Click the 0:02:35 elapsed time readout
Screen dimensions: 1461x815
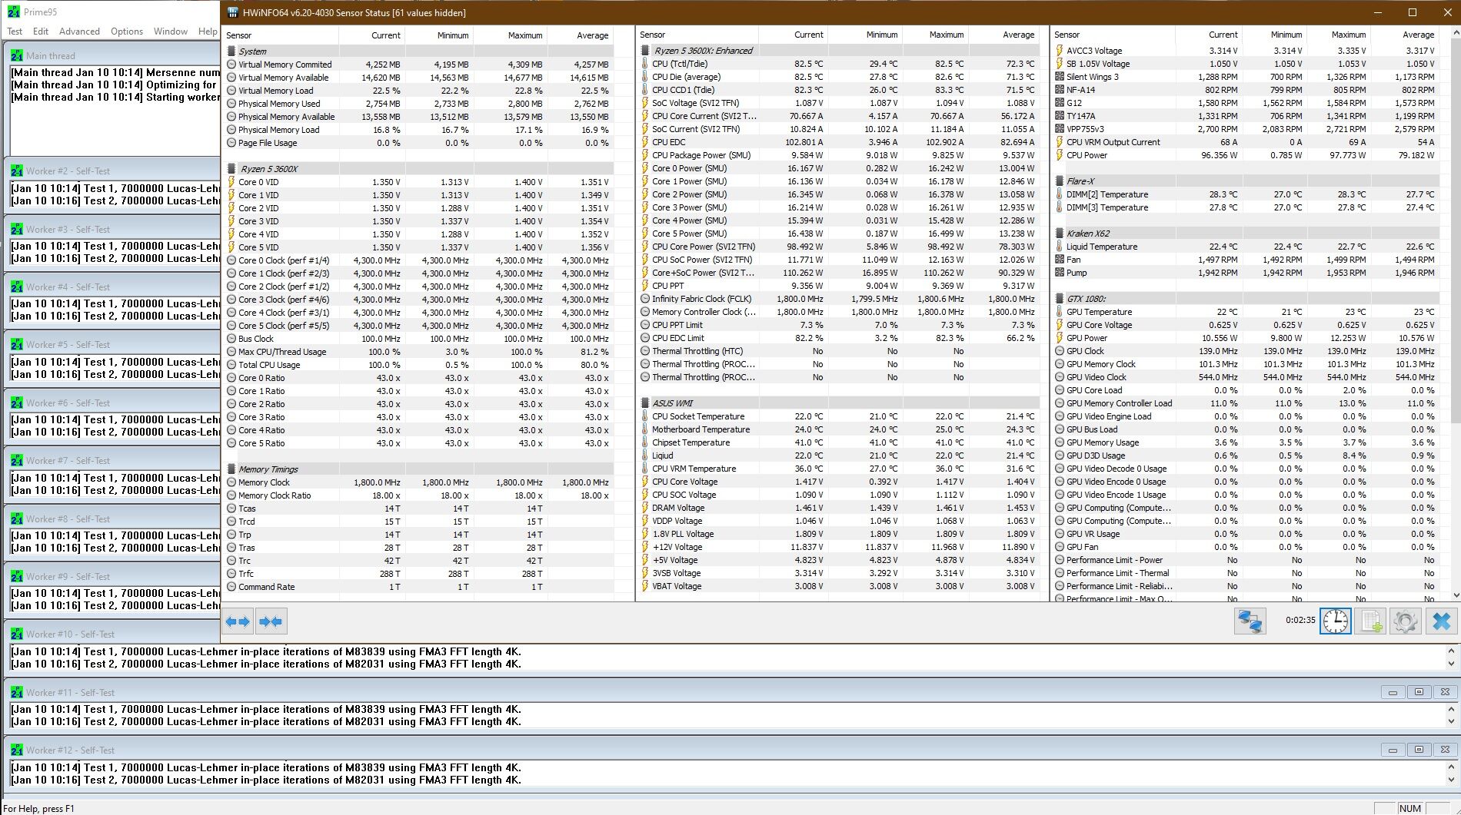click(x=1300, y=620)
